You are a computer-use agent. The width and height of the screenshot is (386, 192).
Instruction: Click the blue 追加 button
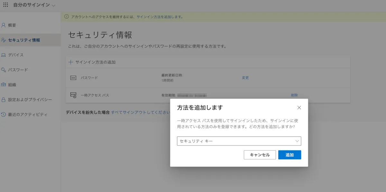tap(289, 155)
